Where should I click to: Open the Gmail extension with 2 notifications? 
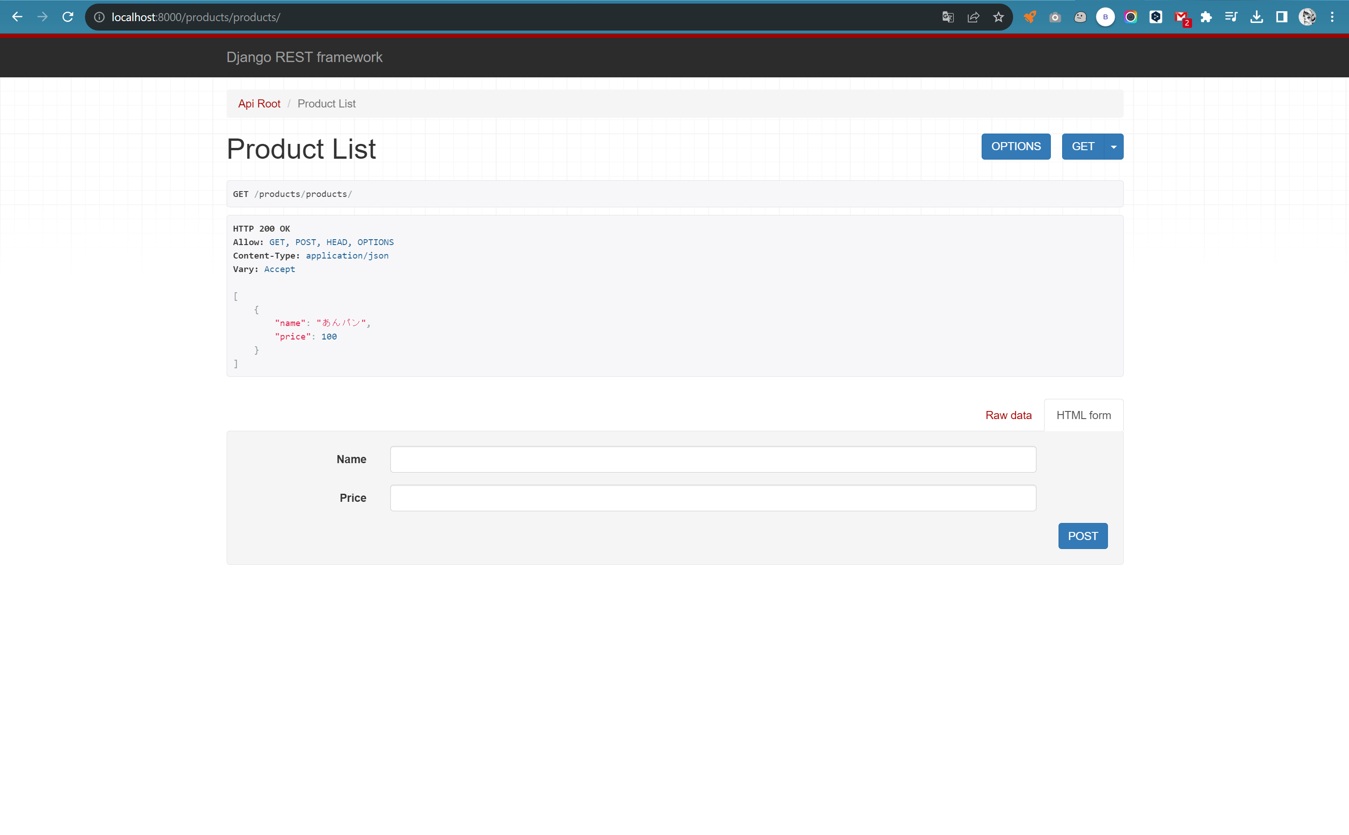[1181, 17]
